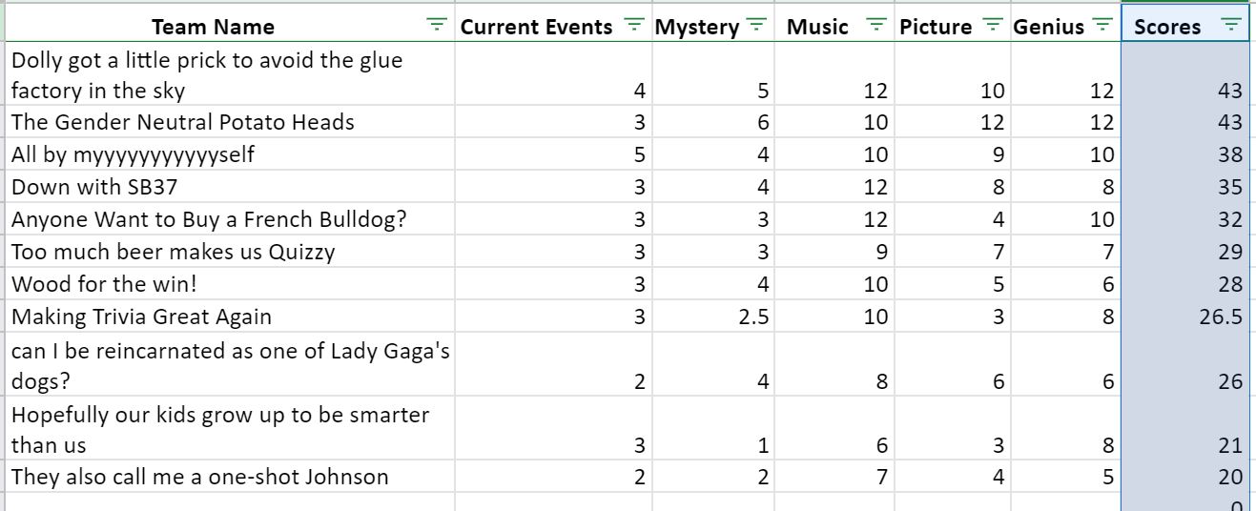Select the 26.5 score cell
Image resolution: width=1256 pixels, height=511 pixels.
point(1184,317)
